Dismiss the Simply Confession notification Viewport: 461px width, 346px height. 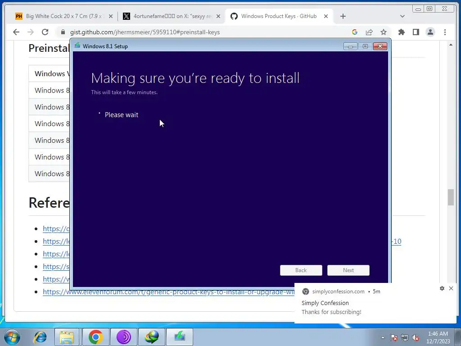(x=451, y=288)
